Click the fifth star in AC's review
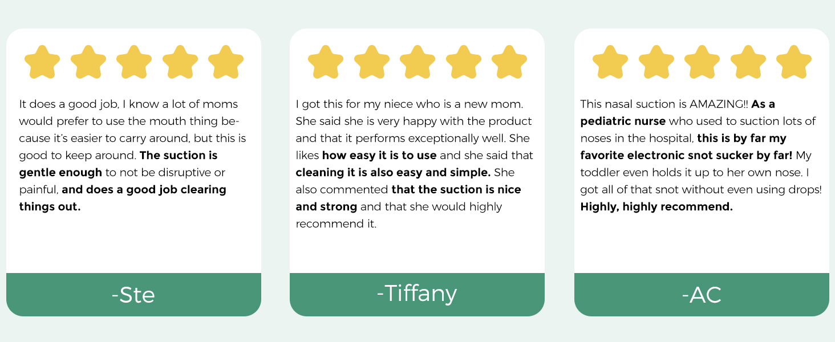835x342 pixels. point(794,62)
